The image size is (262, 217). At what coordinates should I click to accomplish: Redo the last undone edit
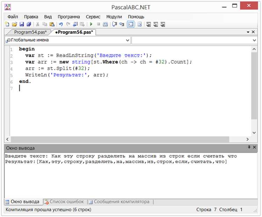pos(68,24)
